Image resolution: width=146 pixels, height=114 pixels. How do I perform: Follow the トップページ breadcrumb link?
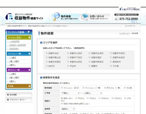click(124, 33)
